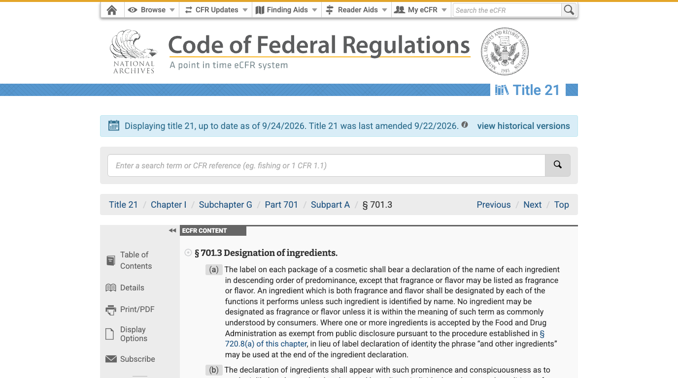Viewport: 678px width, 378px height.
Task: Open Details in the sidebar
Action: click(x=125, y=287)
